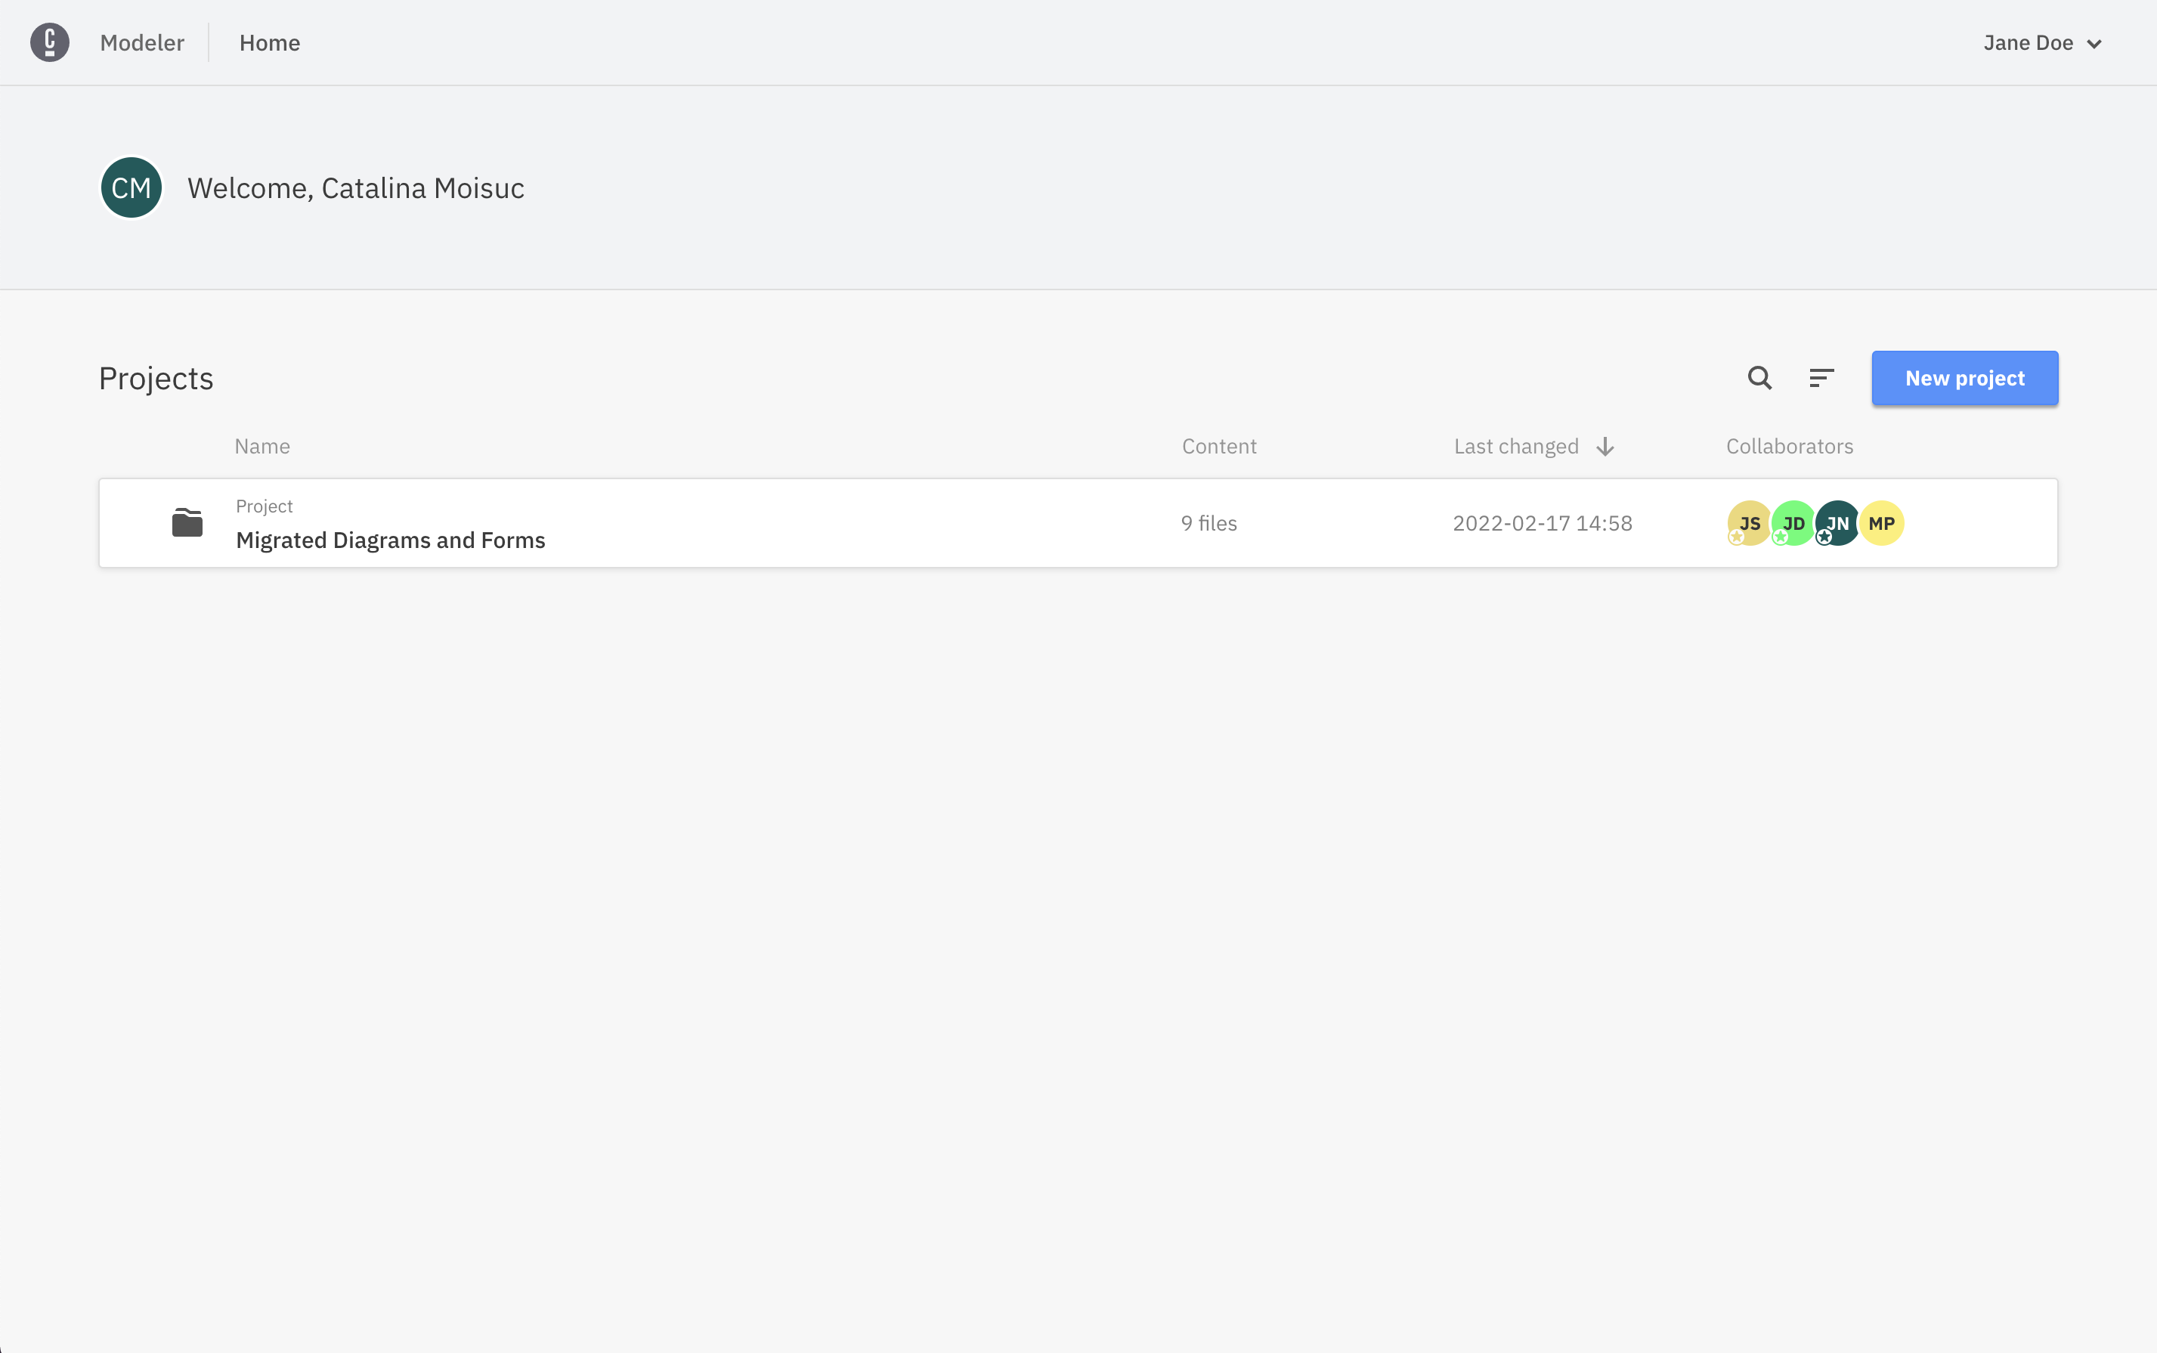
Task: Click the JN collaborator avatar
Action: tap(1837, 524)
